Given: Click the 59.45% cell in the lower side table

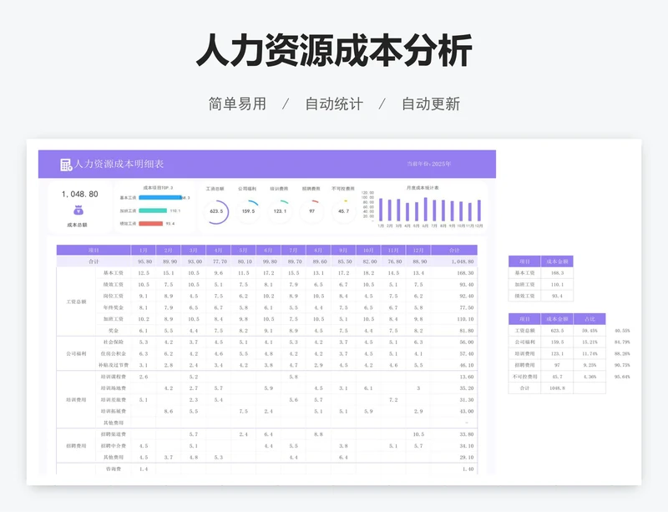Looking at the screenshot, I should pos(590,331).
